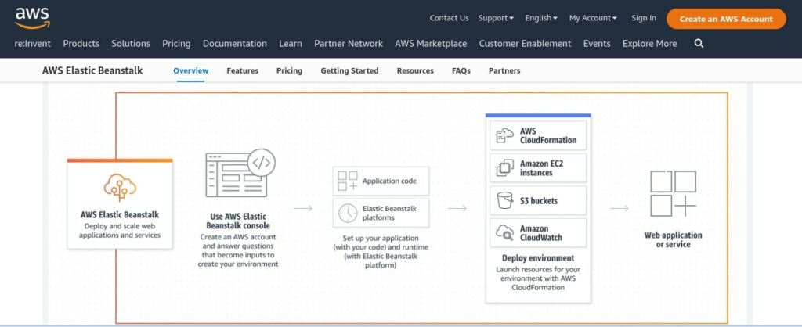Open the Overview tab
802x327 pixels.
(x=191, y=70)
